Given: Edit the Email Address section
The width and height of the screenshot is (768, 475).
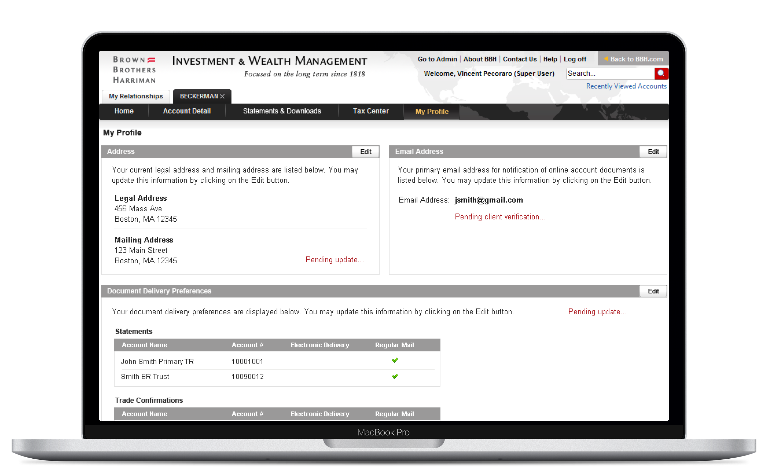Looking at the screenshot, I should [653, 152].
